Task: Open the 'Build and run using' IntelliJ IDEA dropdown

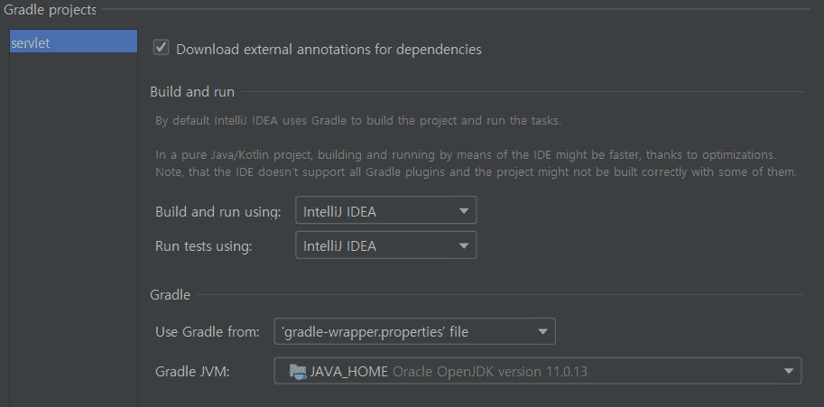Action: point(385,211)
